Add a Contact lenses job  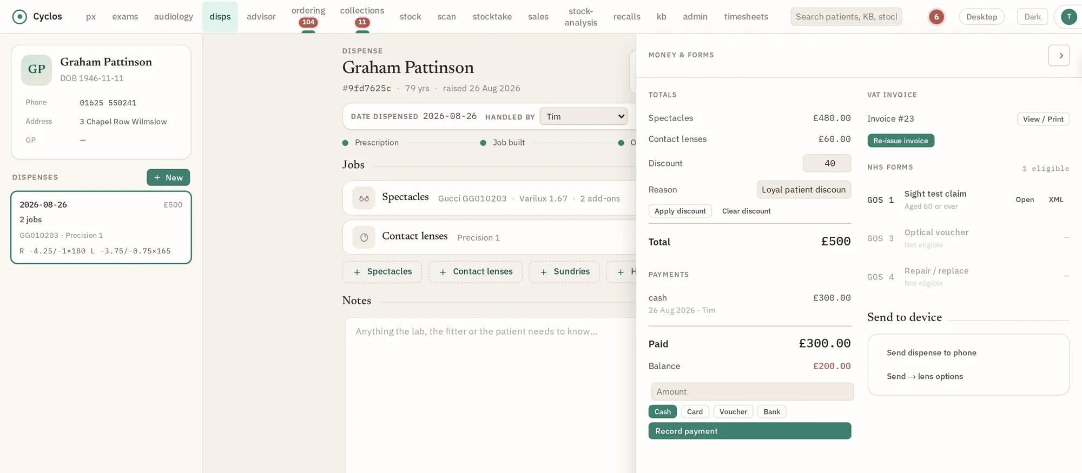(476, 272)
